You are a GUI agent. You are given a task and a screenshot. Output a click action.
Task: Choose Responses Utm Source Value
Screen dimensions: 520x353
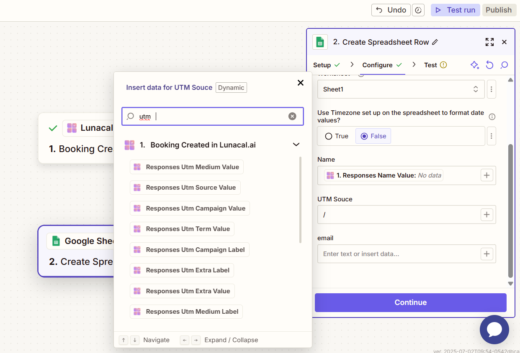pos(190,188)
